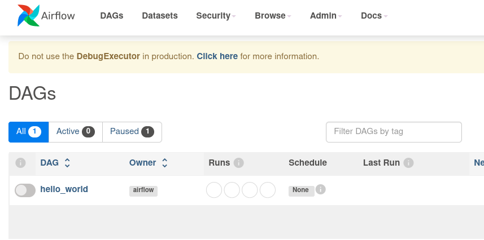Image resolution: width=484 pixels, height=240 pixels.
Task: Unpause the hello_world DAG toggle
Action: [25, 190]
